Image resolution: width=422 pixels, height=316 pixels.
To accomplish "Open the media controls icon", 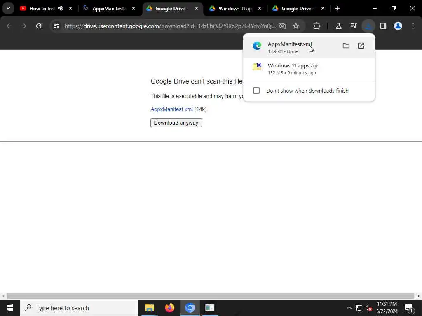I will pos(353,26).
